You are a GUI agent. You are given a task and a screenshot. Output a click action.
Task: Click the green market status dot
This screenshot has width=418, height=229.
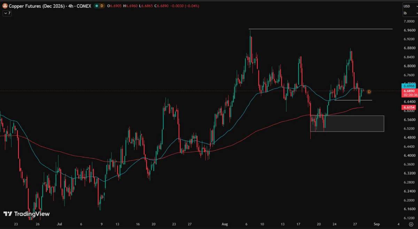[96, 6]
